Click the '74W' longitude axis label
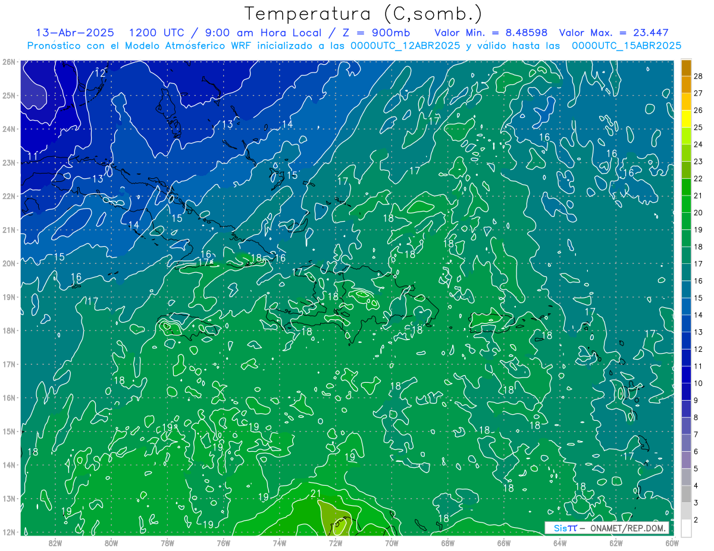714x551 pixels. (280, 542)
